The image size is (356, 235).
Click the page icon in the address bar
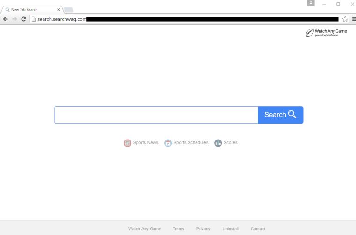click(34, 19)
